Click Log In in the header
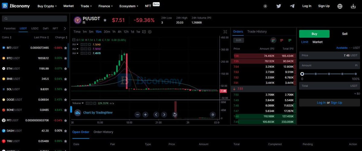Image resolution: width=362 pixels, height=151 pixels. [x=307, y=6]
